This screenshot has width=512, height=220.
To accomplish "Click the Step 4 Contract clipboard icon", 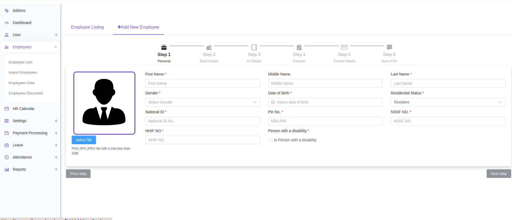I will click(299, 47).
